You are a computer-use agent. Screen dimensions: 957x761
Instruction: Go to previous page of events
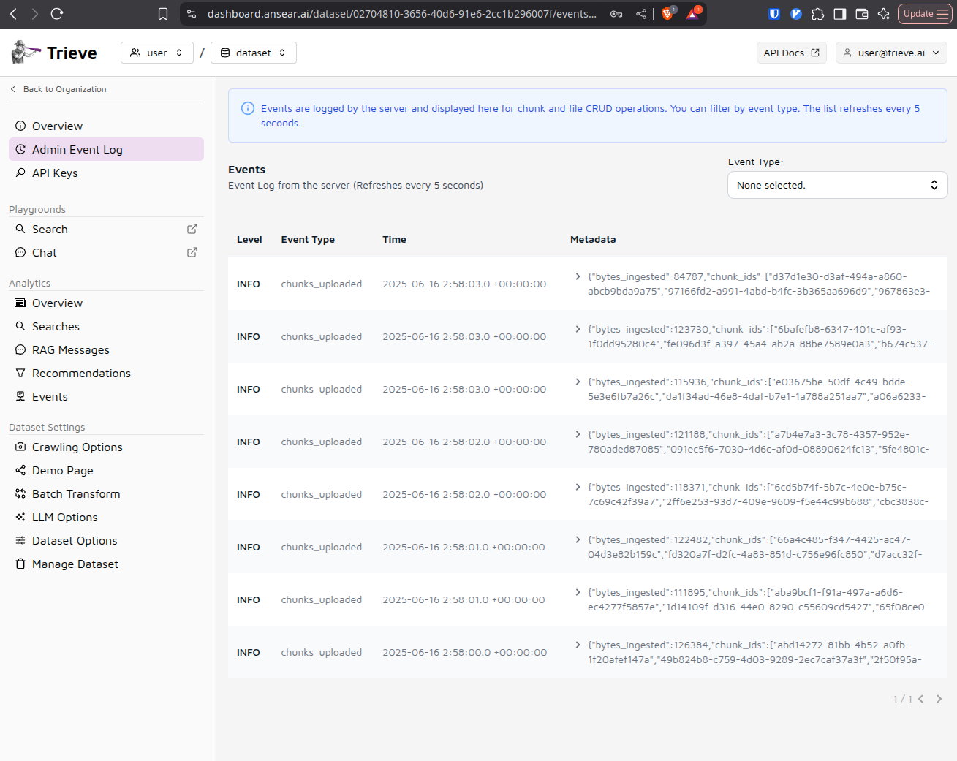(921, 699)
